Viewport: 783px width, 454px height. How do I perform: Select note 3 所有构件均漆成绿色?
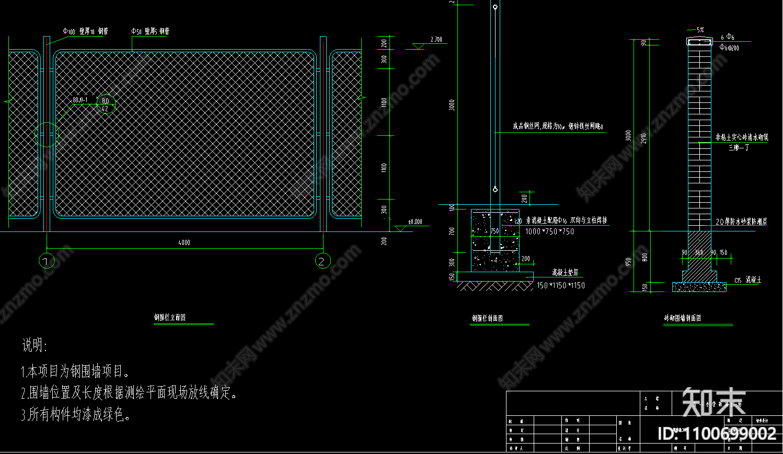(76, 415)
